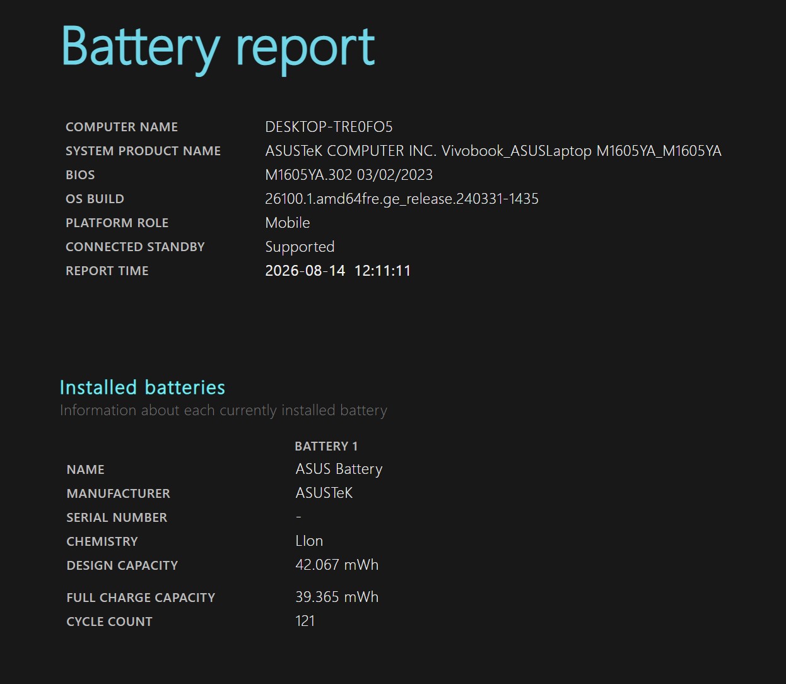Click BIOS value M1605YA.302 03/02/2023
The width and height of the screenshot is (786, 684).
click(x=349, y=175)
